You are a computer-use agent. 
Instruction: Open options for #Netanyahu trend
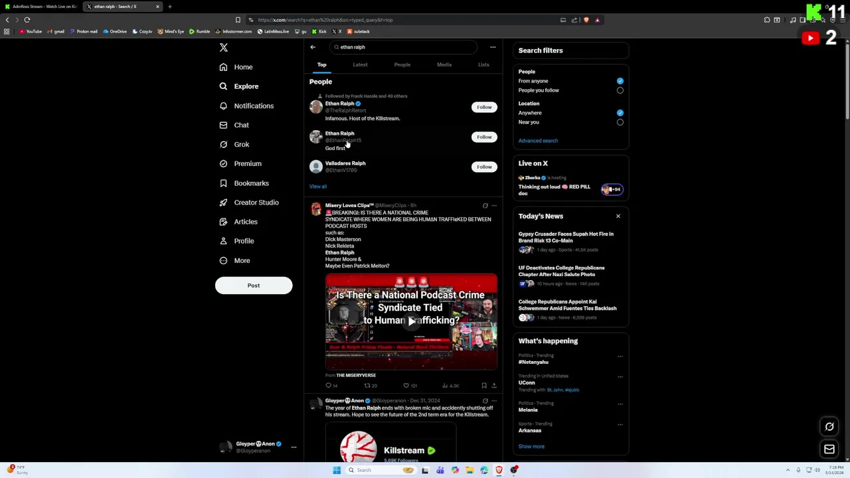tap(620, 356)
